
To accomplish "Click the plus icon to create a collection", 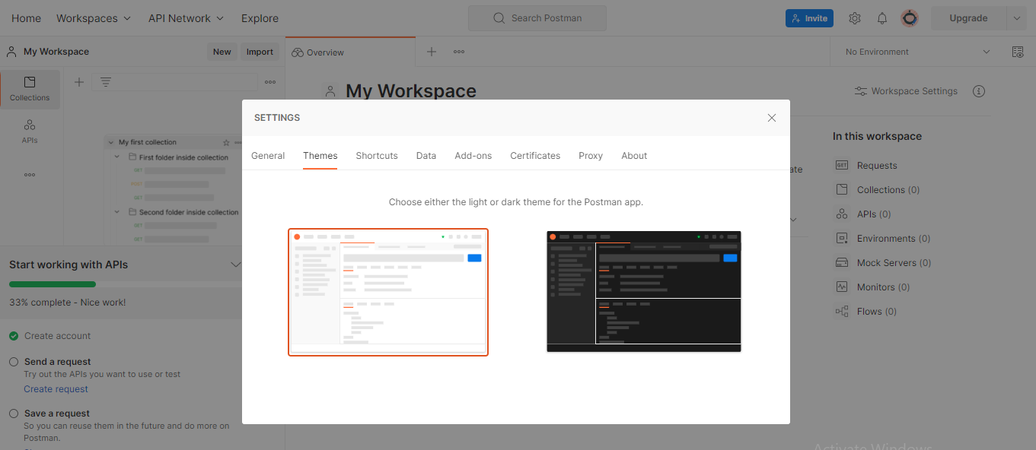I will pos(79,82).
